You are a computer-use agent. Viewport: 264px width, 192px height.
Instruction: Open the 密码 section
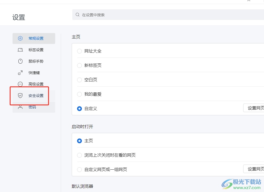pyautogui.click(x=34, y=107)
